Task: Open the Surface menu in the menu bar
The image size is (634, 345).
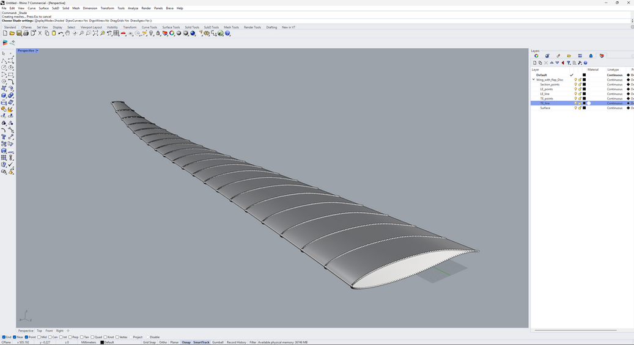Action: 43,8
